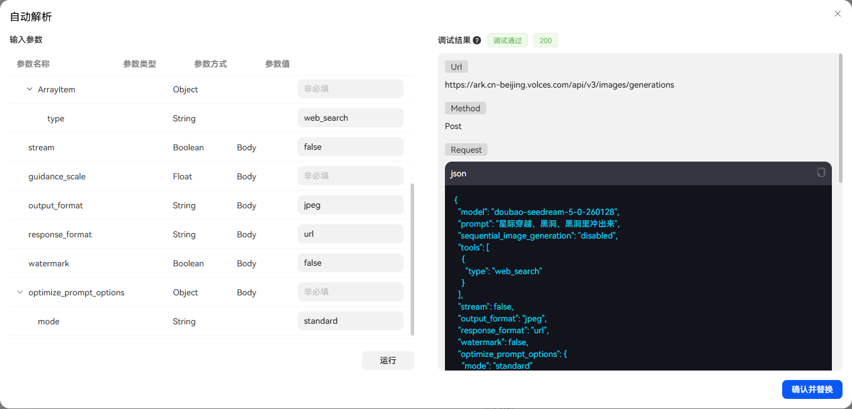Edit the stream value field
This screenshot has width=852, height=409.
tap(350, 147)
